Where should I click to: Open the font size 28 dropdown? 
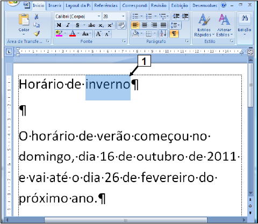click(x=123, y=16)
